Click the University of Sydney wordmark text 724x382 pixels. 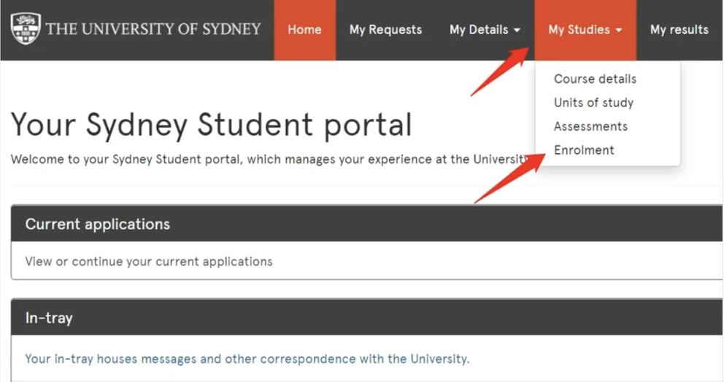click(x=153, y=29)
